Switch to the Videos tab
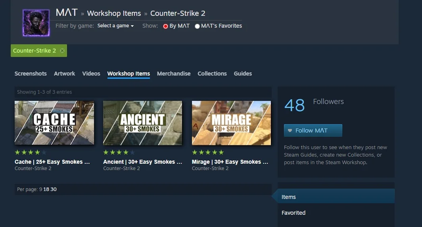This screenshot has width=422, height=227. point(91,74)
